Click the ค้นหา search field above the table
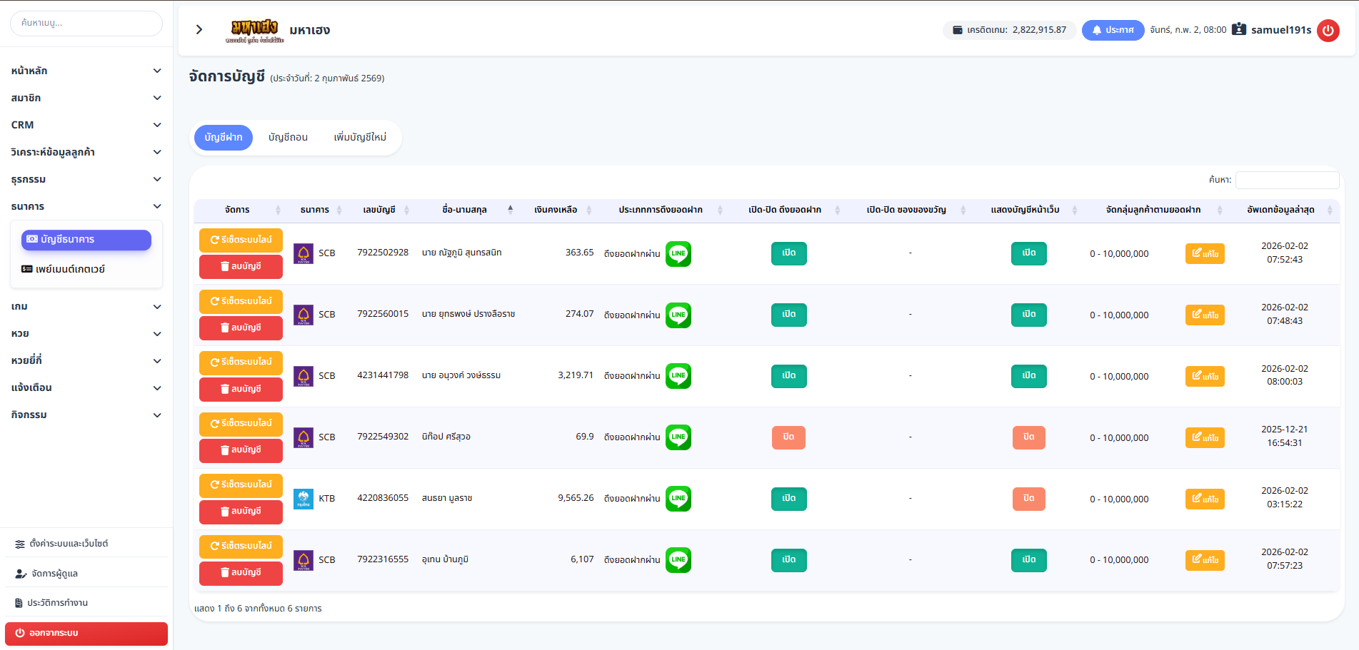 tap(1287, 180)
